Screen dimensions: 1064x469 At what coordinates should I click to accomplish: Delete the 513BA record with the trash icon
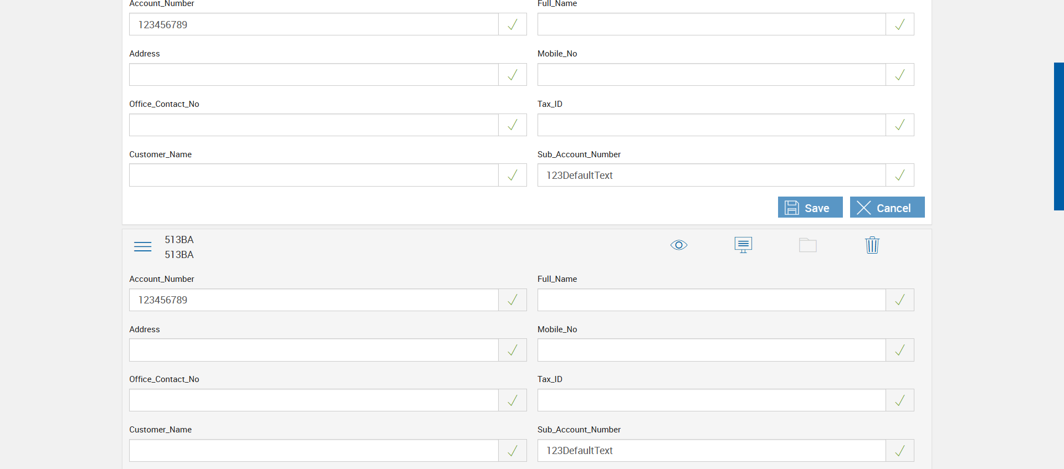(872, 245)
